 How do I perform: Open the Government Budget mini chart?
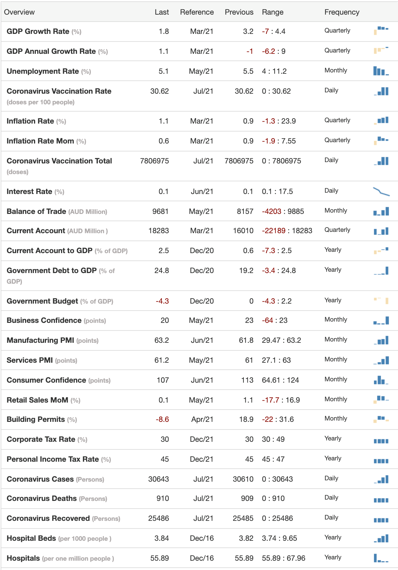pyautogui.click(x=381, y=301)
